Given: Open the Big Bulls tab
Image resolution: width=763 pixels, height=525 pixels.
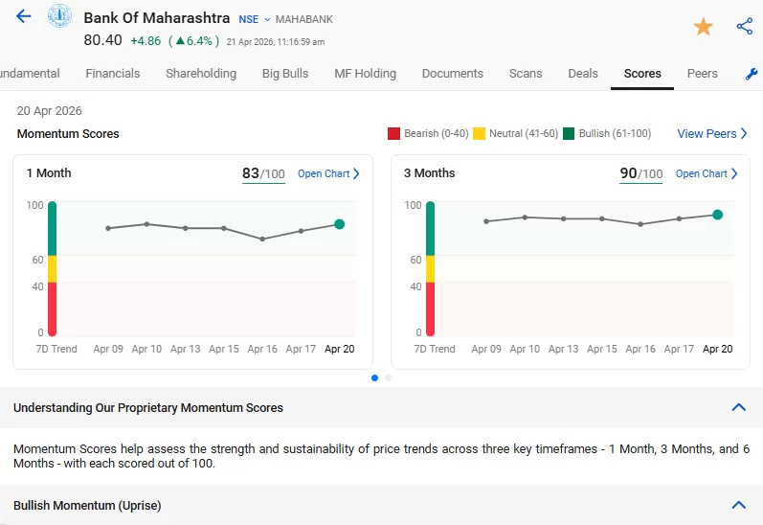Looking at the screenshot, I should tap(285, 74).
